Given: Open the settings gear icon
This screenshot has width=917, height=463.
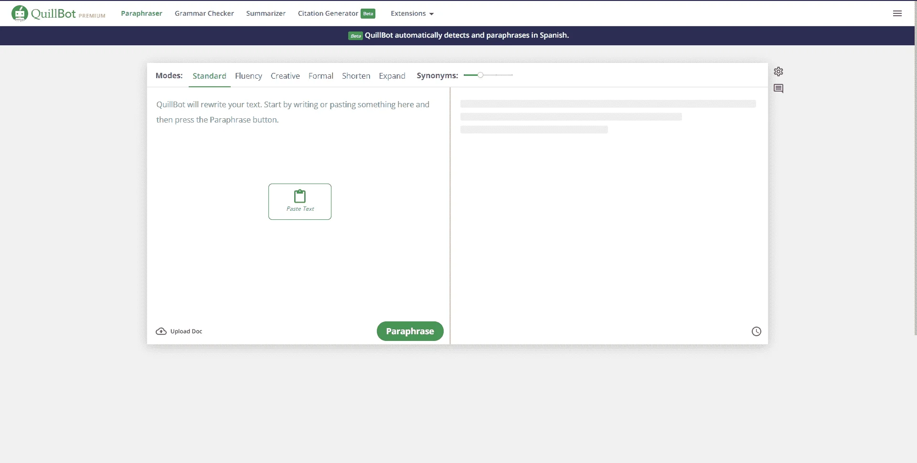Looking at the screenshot, I should pos(778,72).
